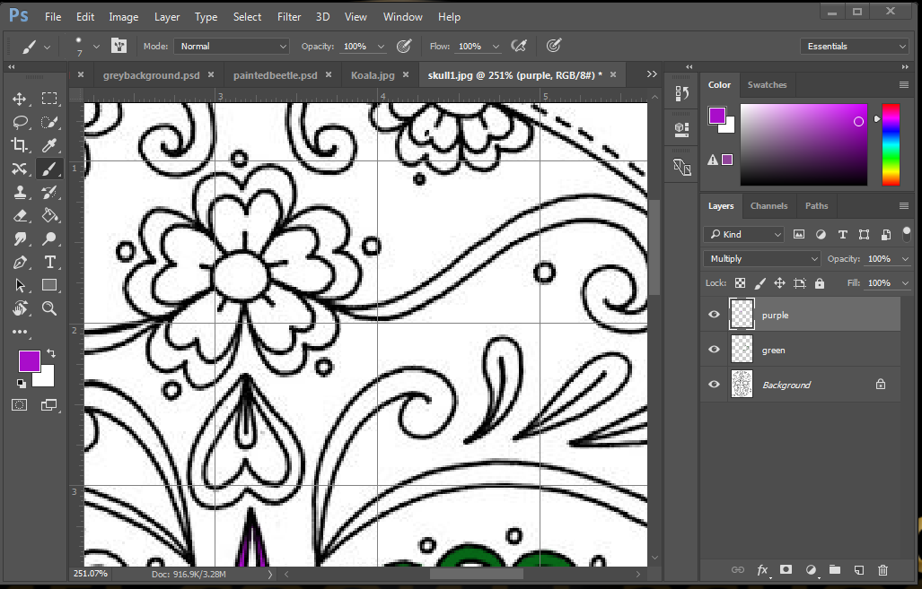The height and width of the screenshot is (589, 922).
Task: Toggle visibility of the Background layer
Action: [714, 385]
